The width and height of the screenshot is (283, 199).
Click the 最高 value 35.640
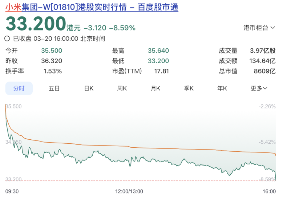[158, 51]
